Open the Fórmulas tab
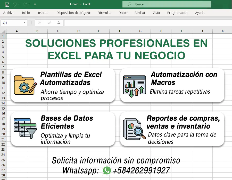232x180 pixels. tap(104, 13)
